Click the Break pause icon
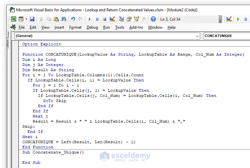Viewport: 250px width, 168px height. pyautogui.click(x=97, y=19)
